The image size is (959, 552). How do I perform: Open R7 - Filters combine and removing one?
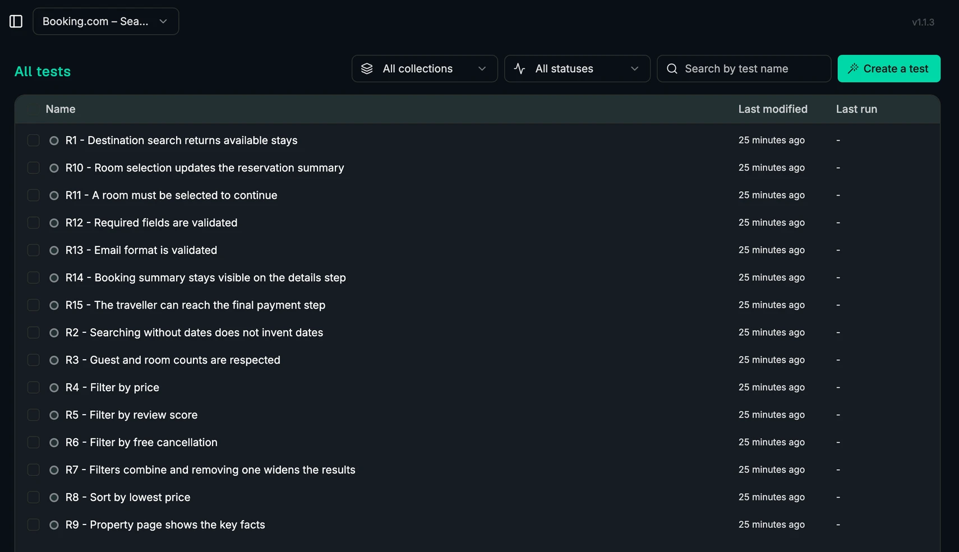click(210, 470)
